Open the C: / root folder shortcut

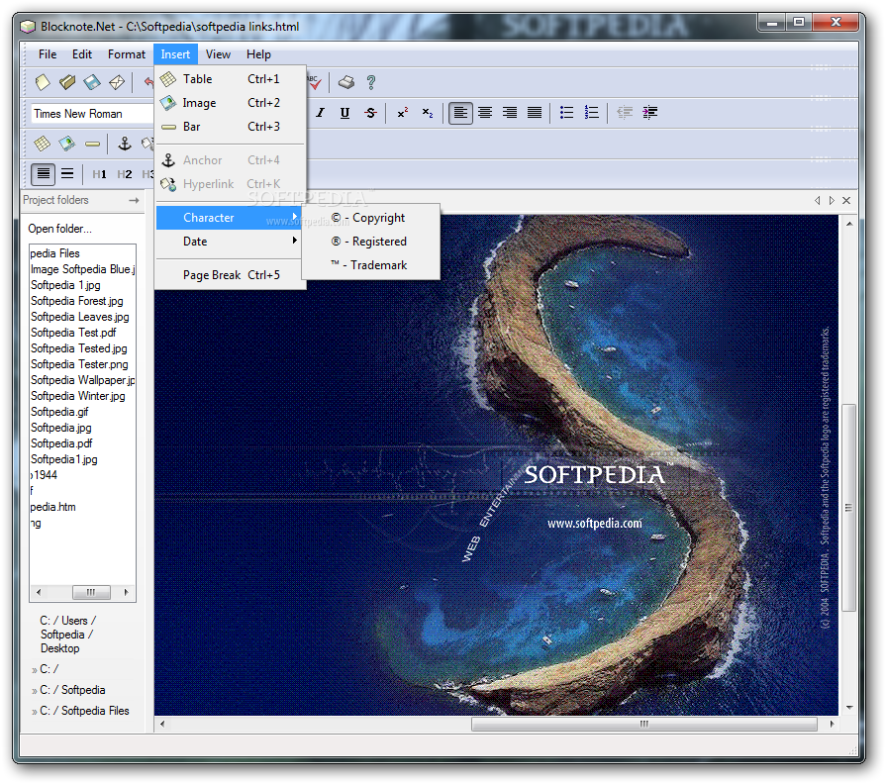click(49, 669)
